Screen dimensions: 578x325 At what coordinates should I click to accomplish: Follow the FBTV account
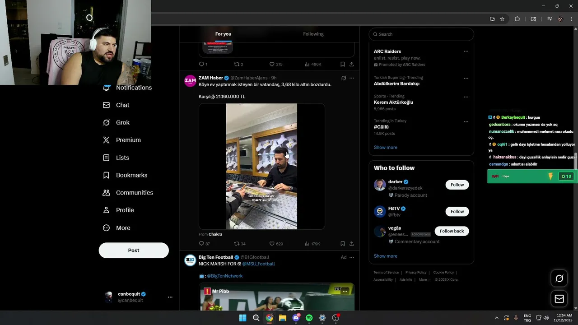pos(457,212)
